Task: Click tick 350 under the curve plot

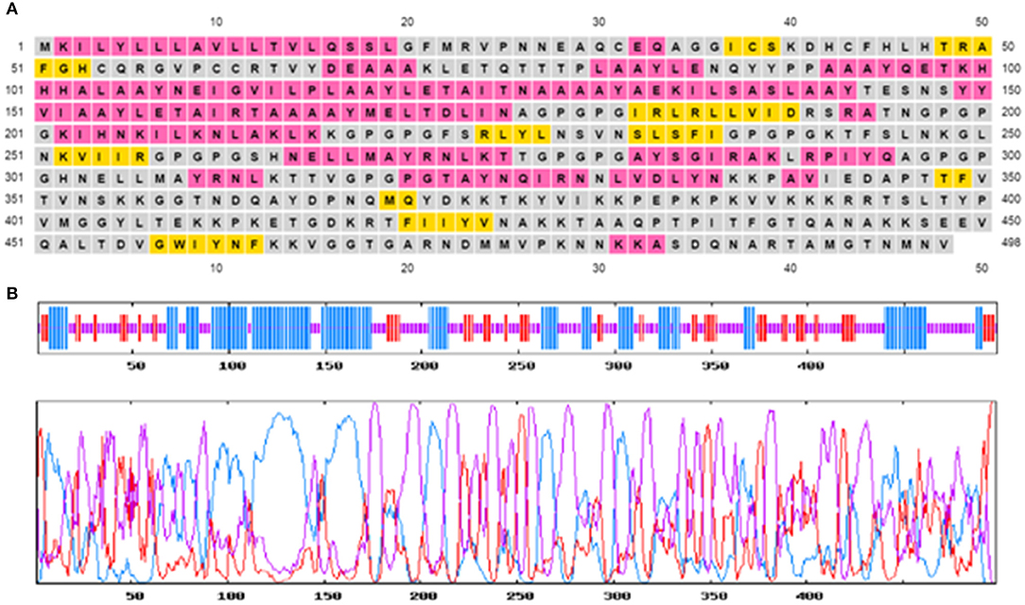Action: click(714, 596)
